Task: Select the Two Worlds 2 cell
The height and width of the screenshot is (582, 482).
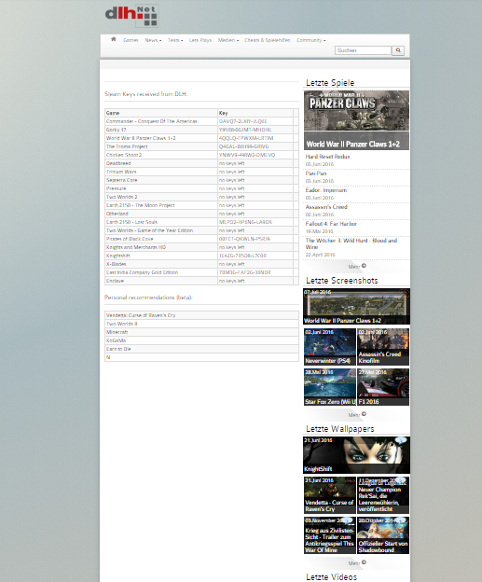Action: (161, 197)
